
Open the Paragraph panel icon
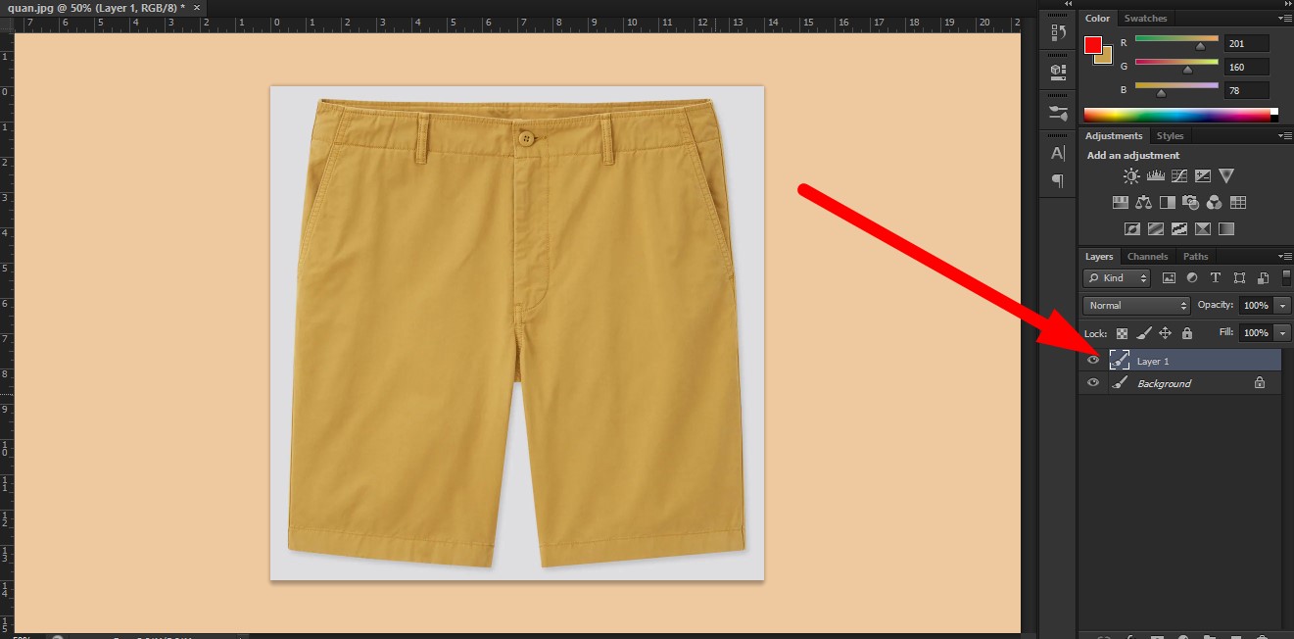pos(1058,180)
